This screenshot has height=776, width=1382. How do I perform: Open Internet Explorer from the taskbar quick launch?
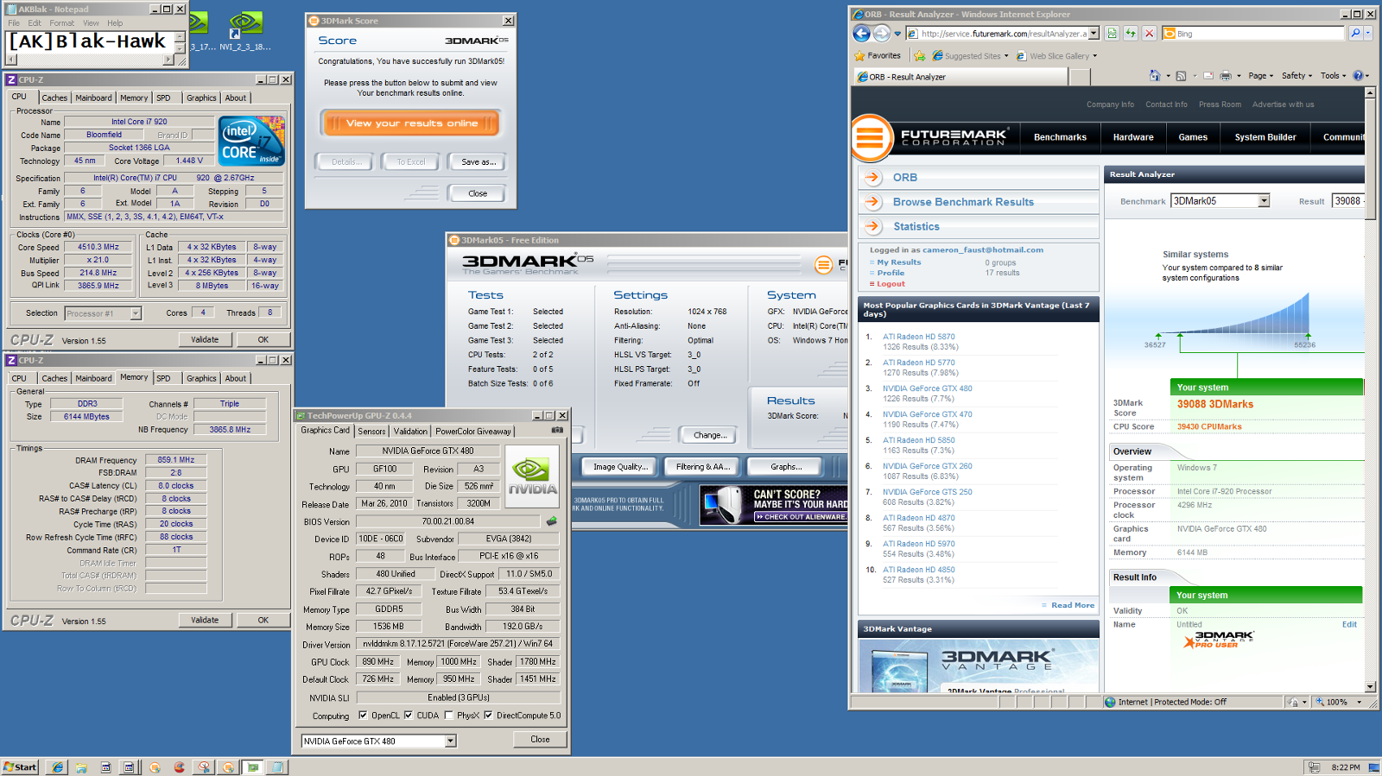(57, 767)
